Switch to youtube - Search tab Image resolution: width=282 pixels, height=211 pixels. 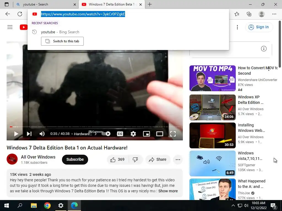pos(46,4)
